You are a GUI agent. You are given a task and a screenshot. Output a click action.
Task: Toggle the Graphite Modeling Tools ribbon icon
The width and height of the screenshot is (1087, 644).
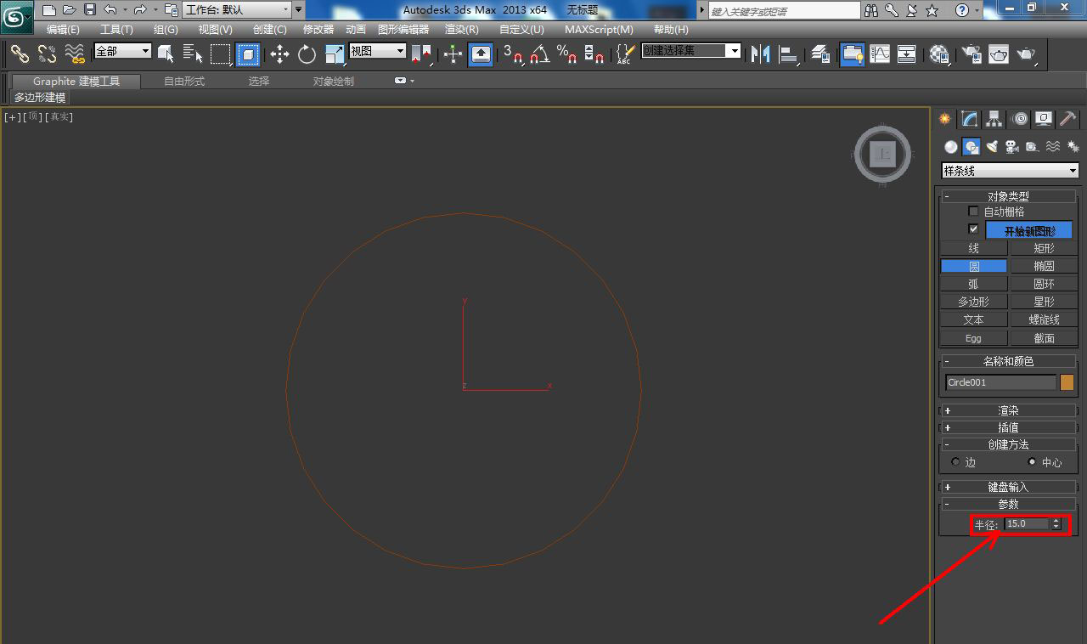point(852,54)
